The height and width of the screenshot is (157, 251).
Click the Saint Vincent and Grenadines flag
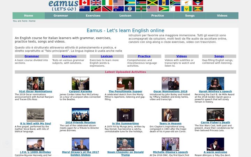[187, 9]
